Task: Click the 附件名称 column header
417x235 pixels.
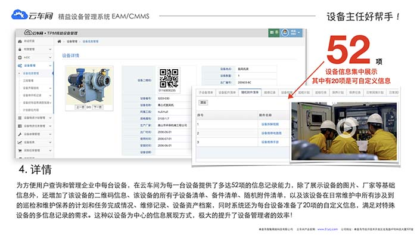Action: (265, 115)
